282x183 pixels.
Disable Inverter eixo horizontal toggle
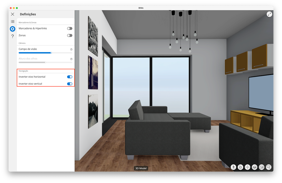(x=70, y=77)
